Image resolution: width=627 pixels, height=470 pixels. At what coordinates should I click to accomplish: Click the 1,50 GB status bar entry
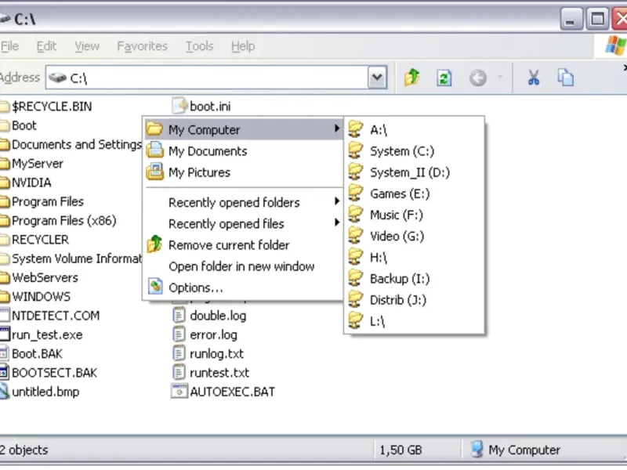click(x=400, y=450)
